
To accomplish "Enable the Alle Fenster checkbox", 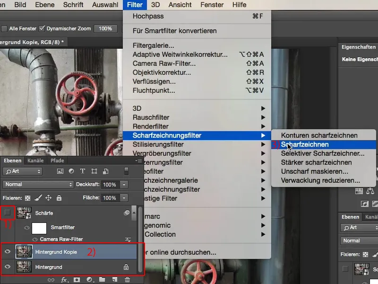I will click(4, 29).
